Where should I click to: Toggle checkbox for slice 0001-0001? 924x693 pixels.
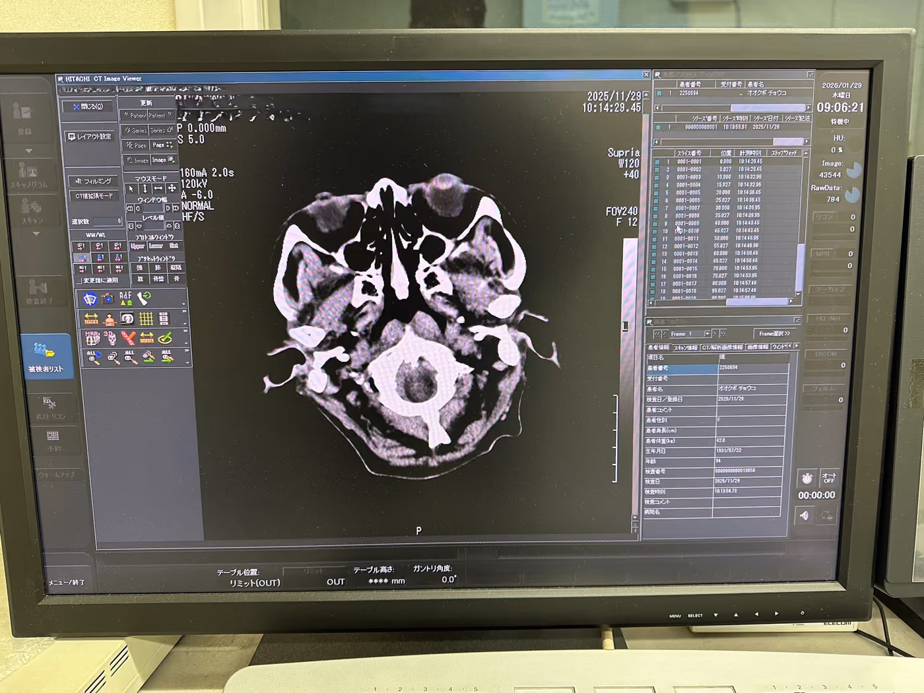657,161
